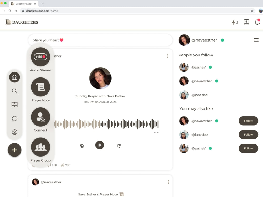Click the round plus create button

[x=14, y=150]
